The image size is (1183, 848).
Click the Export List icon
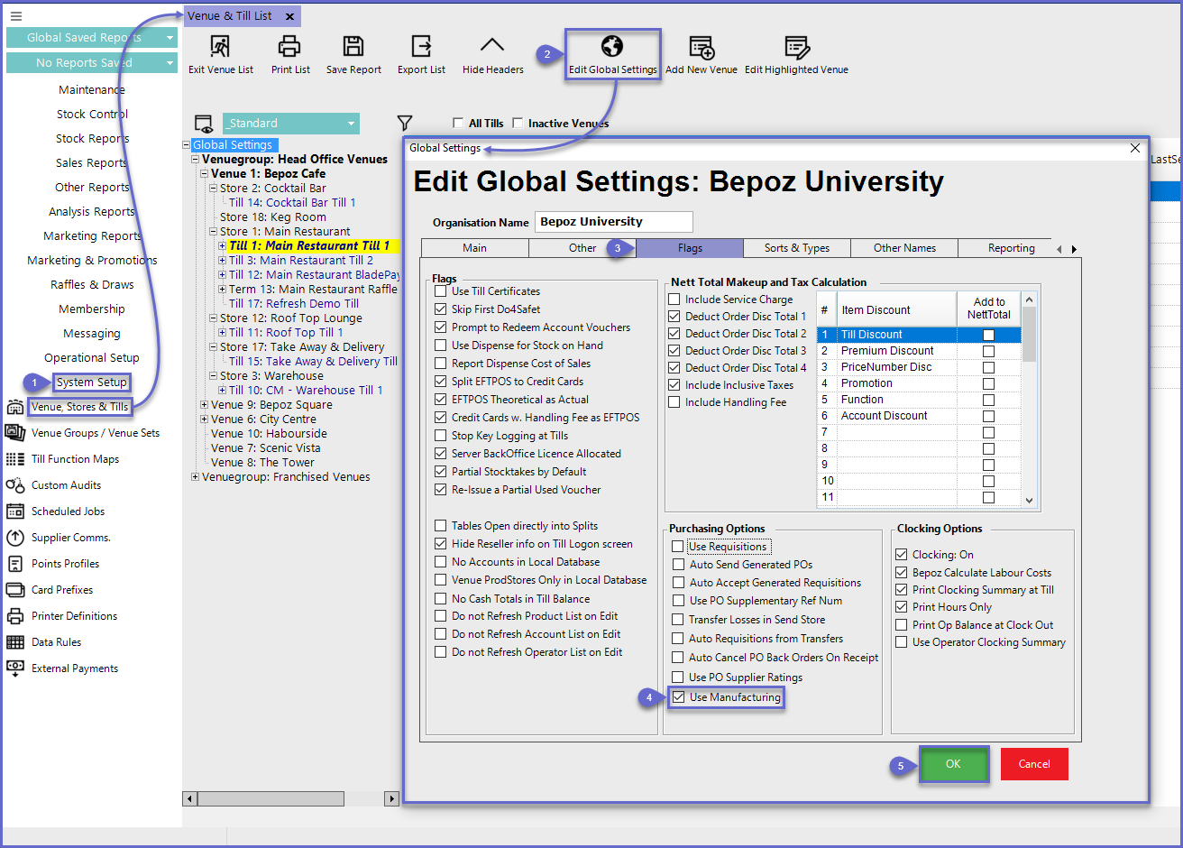(421, 47)
